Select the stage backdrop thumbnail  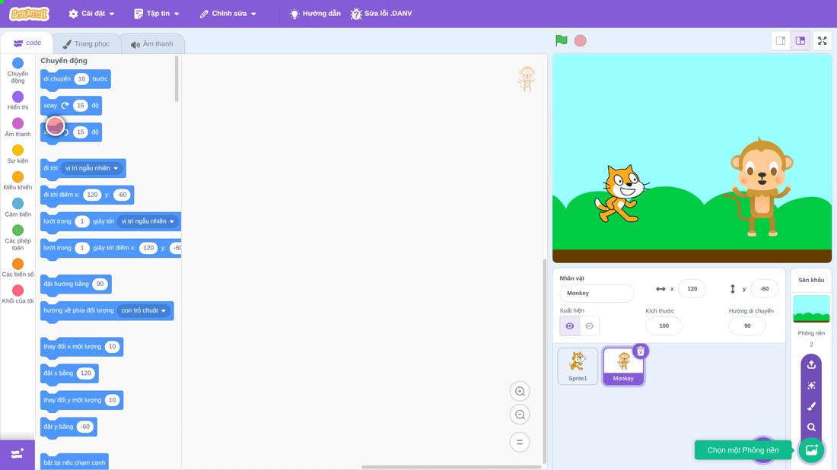pos(811,309)
